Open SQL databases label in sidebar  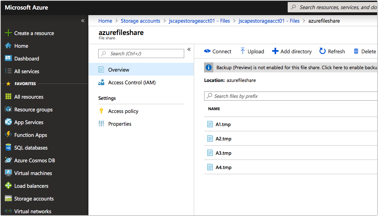(31, 148)
